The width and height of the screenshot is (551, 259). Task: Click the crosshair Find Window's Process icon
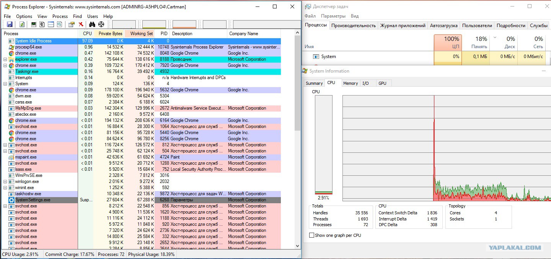101,24
